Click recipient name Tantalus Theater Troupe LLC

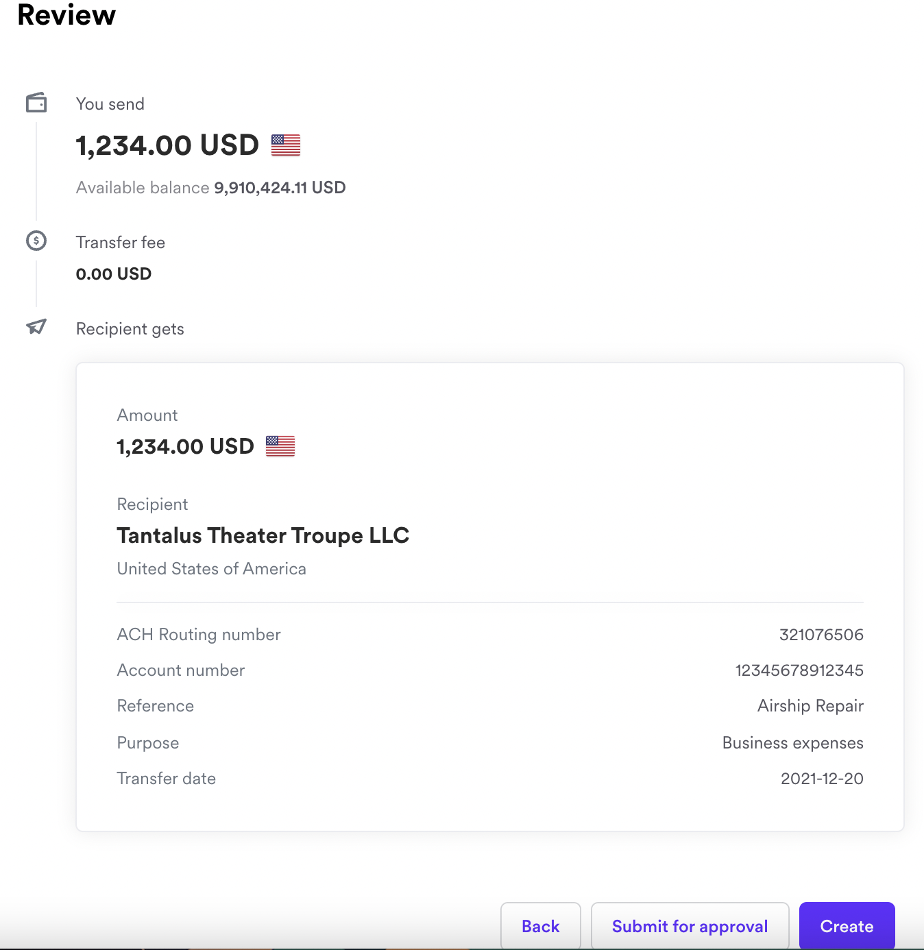[263, 535]
